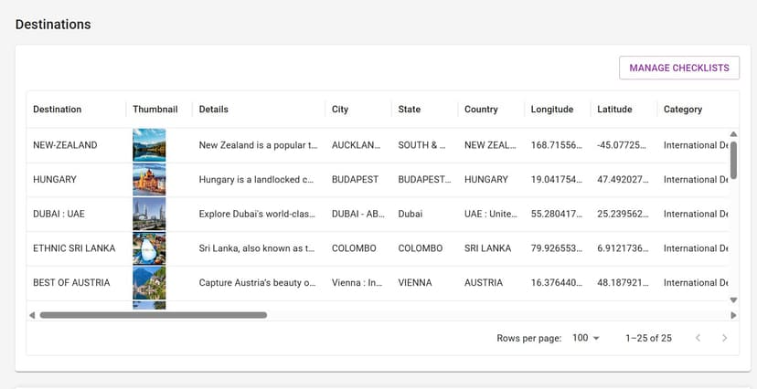The width and height of the screenshot is (757, 389).
Task: Click latitude value 47.492027...
Action: point(623,179)
